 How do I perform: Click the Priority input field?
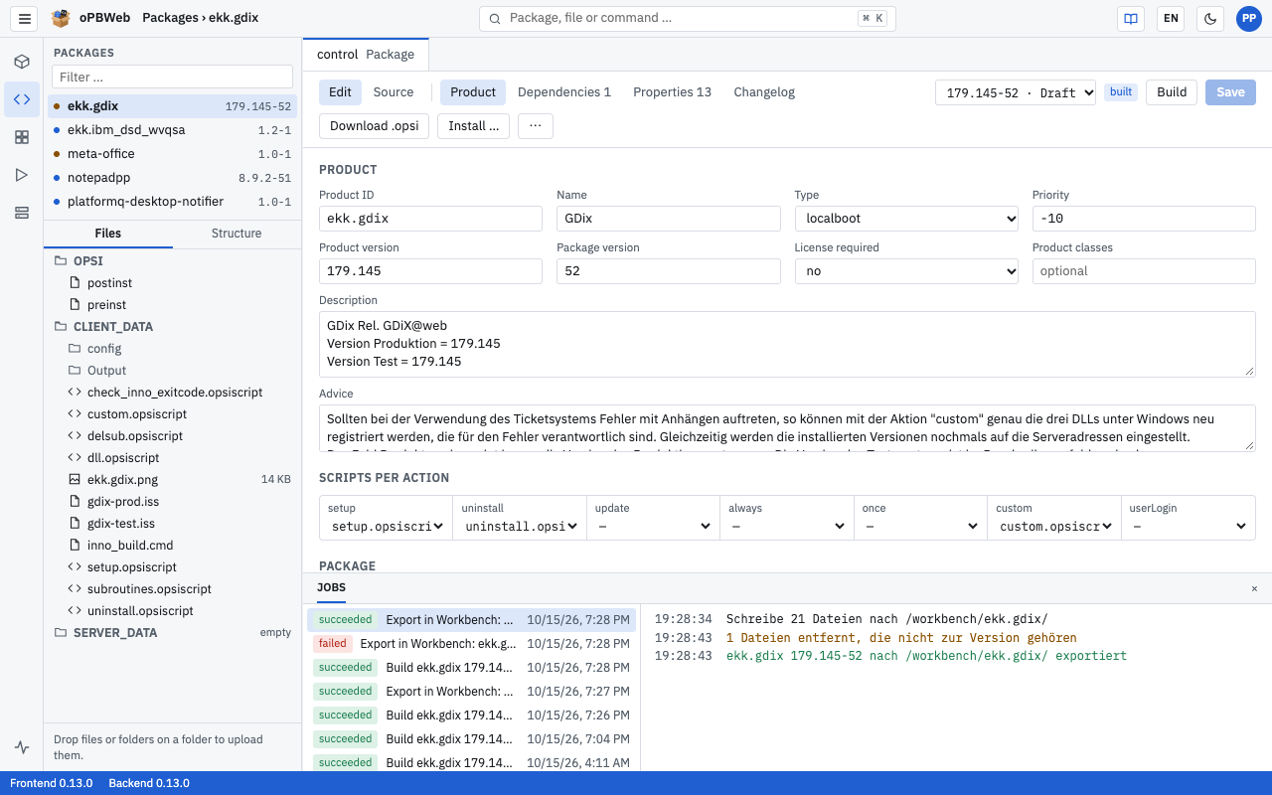[1144, 219]
